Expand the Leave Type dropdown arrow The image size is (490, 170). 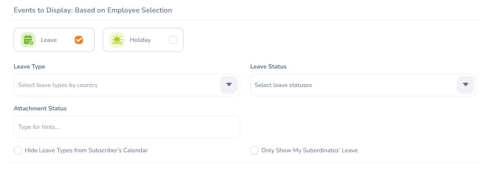pos(229,85)
